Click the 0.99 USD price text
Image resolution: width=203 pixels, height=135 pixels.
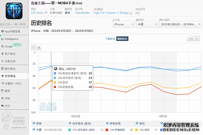tap(56, 13)
